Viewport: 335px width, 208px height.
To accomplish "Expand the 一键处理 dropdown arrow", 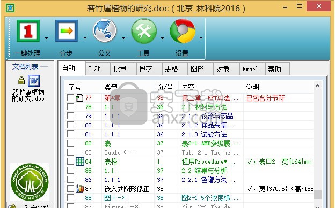I will [46, 38].
